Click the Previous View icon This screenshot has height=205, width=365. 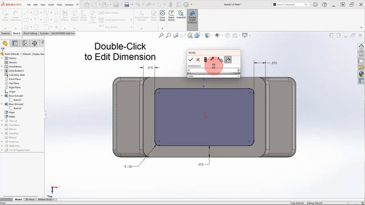pos(176,35)
